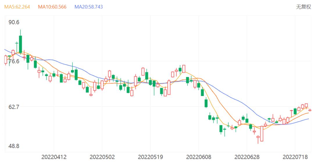
Task: Toggle the MA20:58.743 legend
Action: pyautogui.click(x=88, y=7)
